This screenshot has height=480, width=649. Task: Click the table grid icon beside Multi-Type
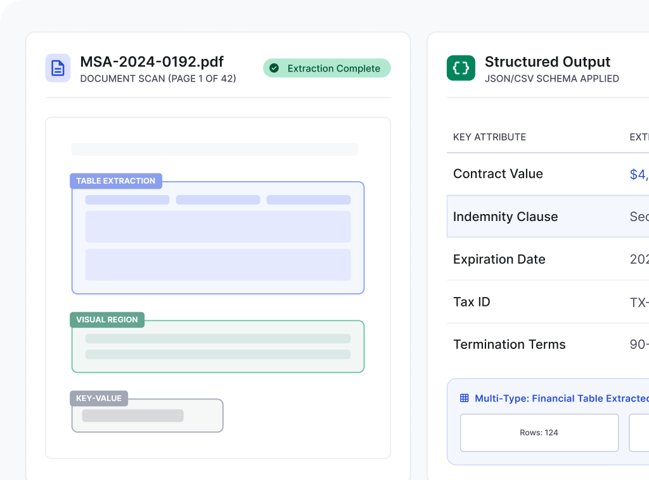coord(465,398)
